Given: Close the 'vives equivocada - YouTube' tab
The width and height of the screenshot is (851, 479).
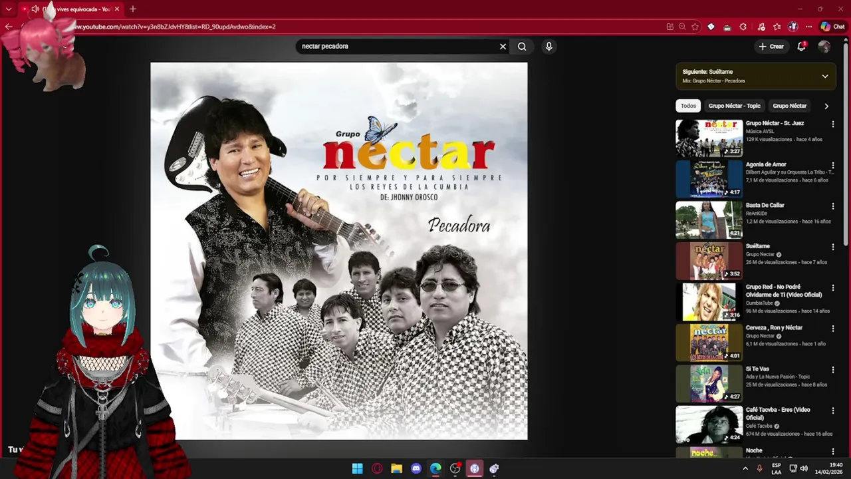Looking at the screenshot, I should point(117,9).
